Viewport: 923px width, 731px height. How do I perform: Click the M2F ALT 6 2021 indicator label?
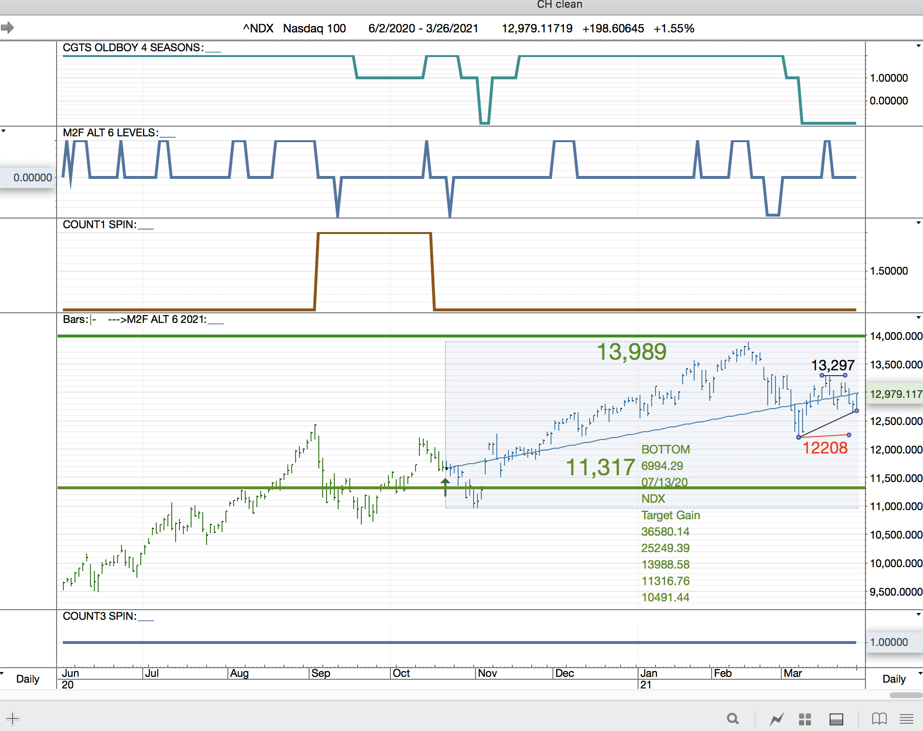pyautogui.click(x=166, y=320)
